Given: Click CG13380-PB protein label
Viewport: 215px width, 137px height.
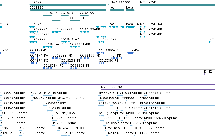Looking at the screenshot, I should pos(109,61).
